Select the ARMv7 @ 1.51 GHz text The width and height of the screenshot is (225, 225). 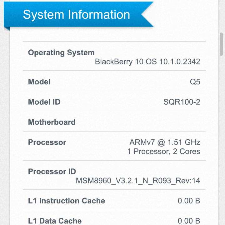click(165, 142)
